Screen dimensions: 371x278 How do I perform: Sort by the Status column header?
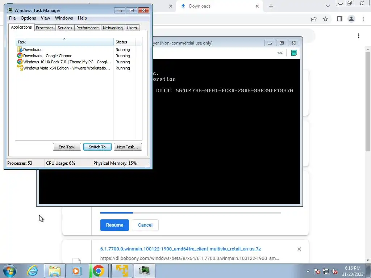125,42
